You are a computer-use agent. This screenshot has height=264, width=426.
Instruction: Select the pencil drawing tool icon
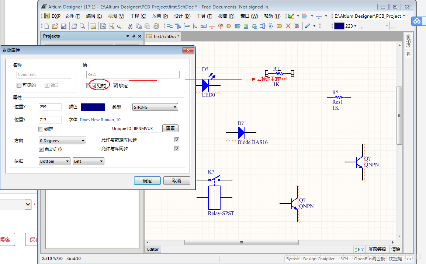[x=308, y=26]
